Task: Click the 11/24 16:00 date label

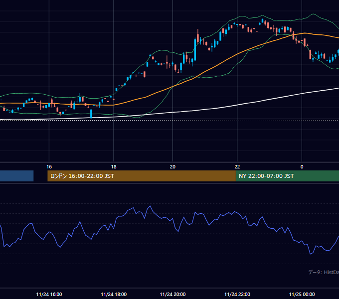Action: click(49, 294)
